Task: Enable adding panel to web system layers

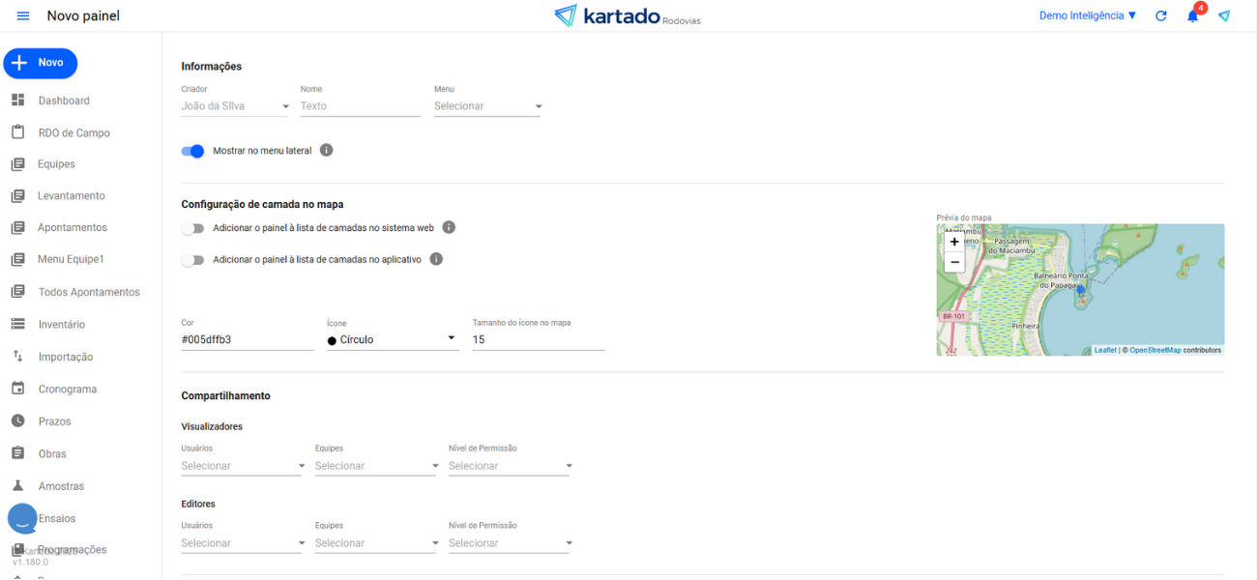Action: pyautogui.click(x=193, y=228)
